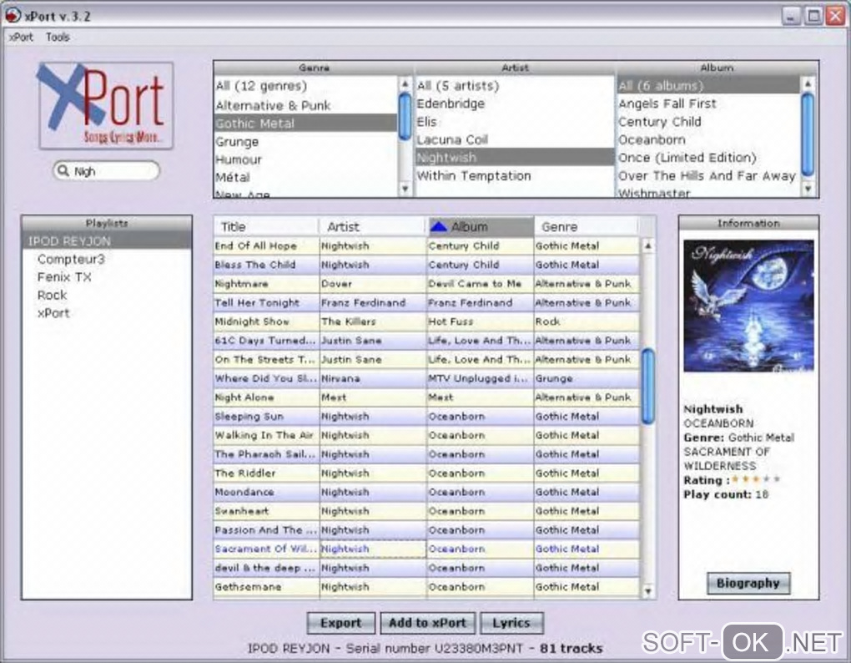
Task: Click track list scroll down arrow
Action: [x=647, y=591]
